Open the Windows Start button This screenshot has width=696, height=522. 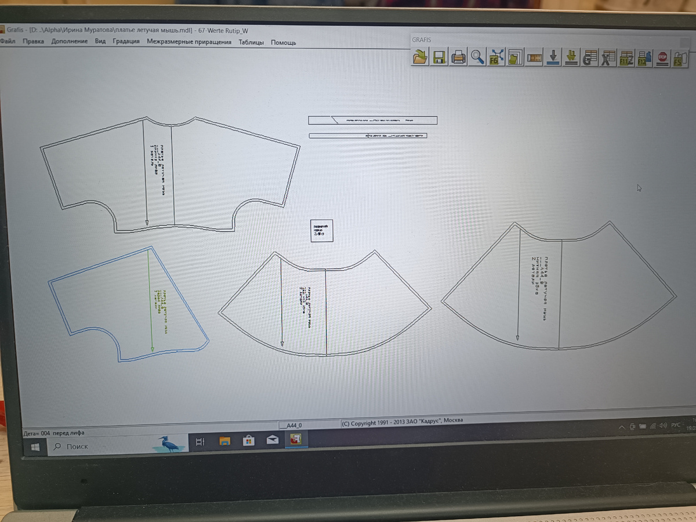tap(35, 447)
